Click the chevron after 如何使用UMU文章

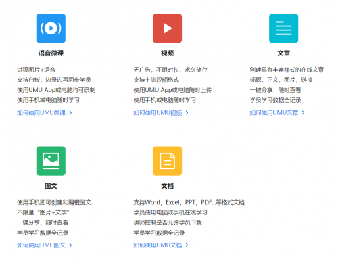click(x=304, y=112)
